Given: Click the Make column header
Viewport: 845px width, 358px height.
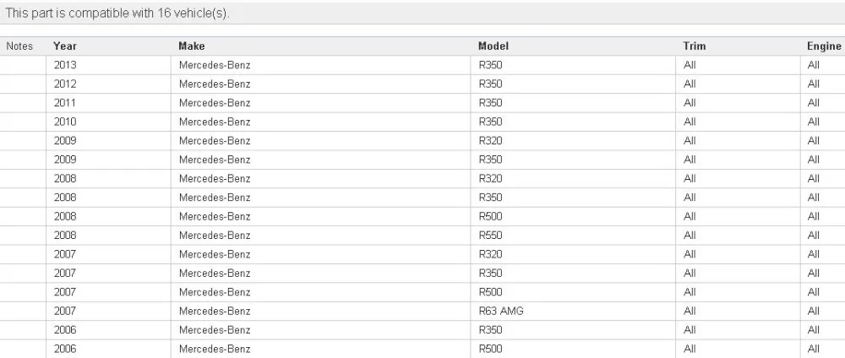Looking at the screenshot, I should pos(192,46).
